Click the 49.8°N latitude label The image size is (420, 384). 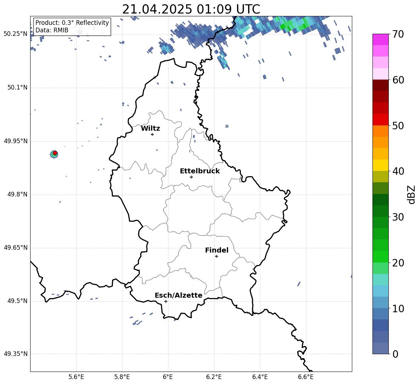[x=17, y=194]
